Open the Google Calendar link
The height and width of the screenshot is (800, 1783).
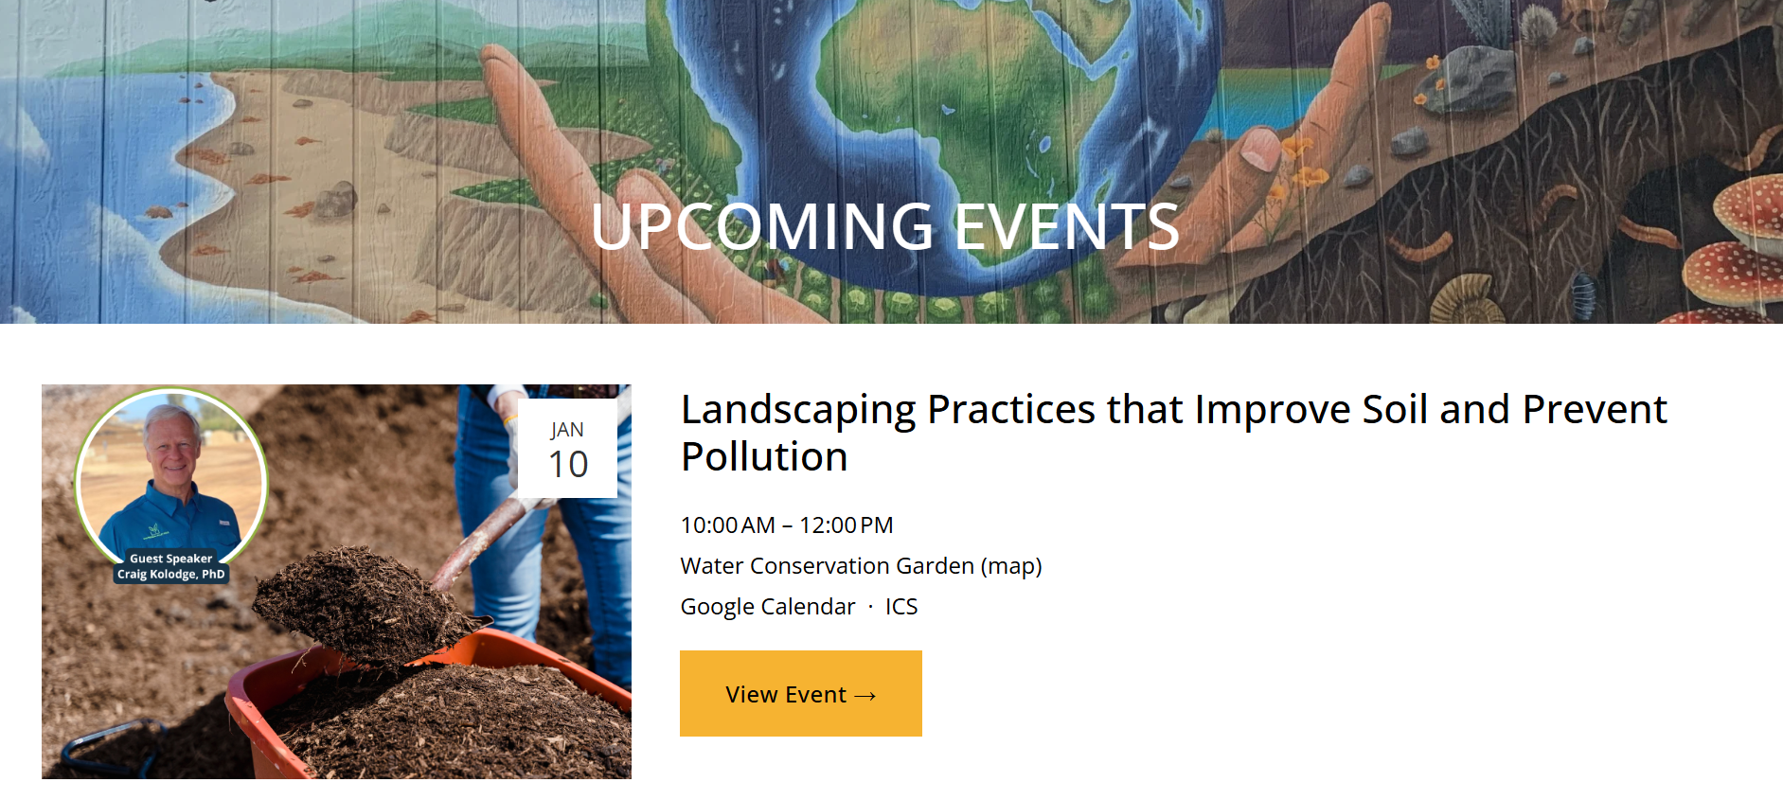767,606
